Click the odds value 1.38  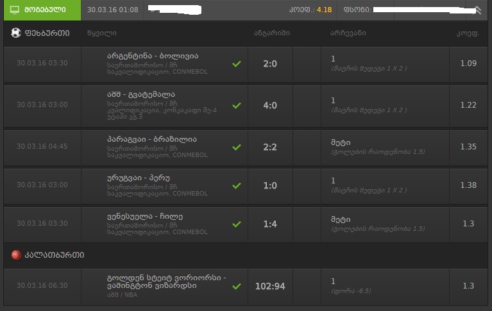click(x=468, y=185)
